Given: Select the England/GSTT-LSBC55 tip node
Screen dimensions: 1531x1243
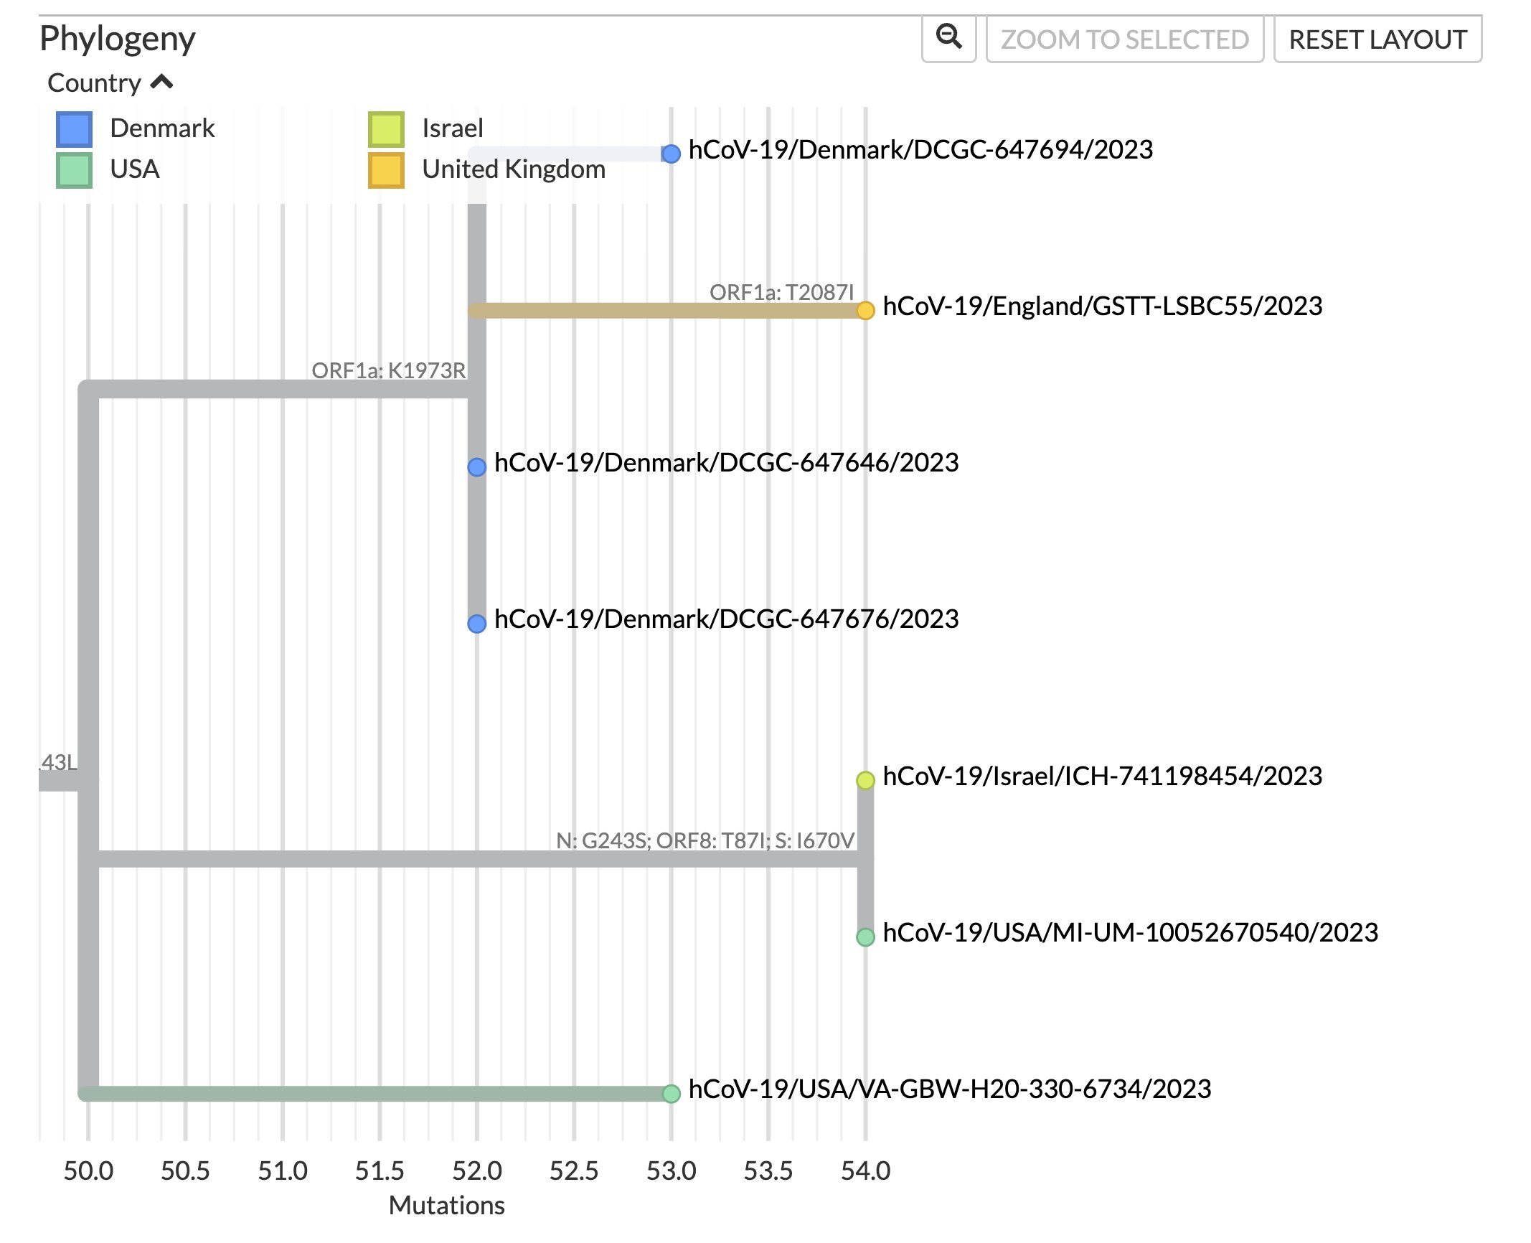Looking at the screenshot, I should (865, 310).
